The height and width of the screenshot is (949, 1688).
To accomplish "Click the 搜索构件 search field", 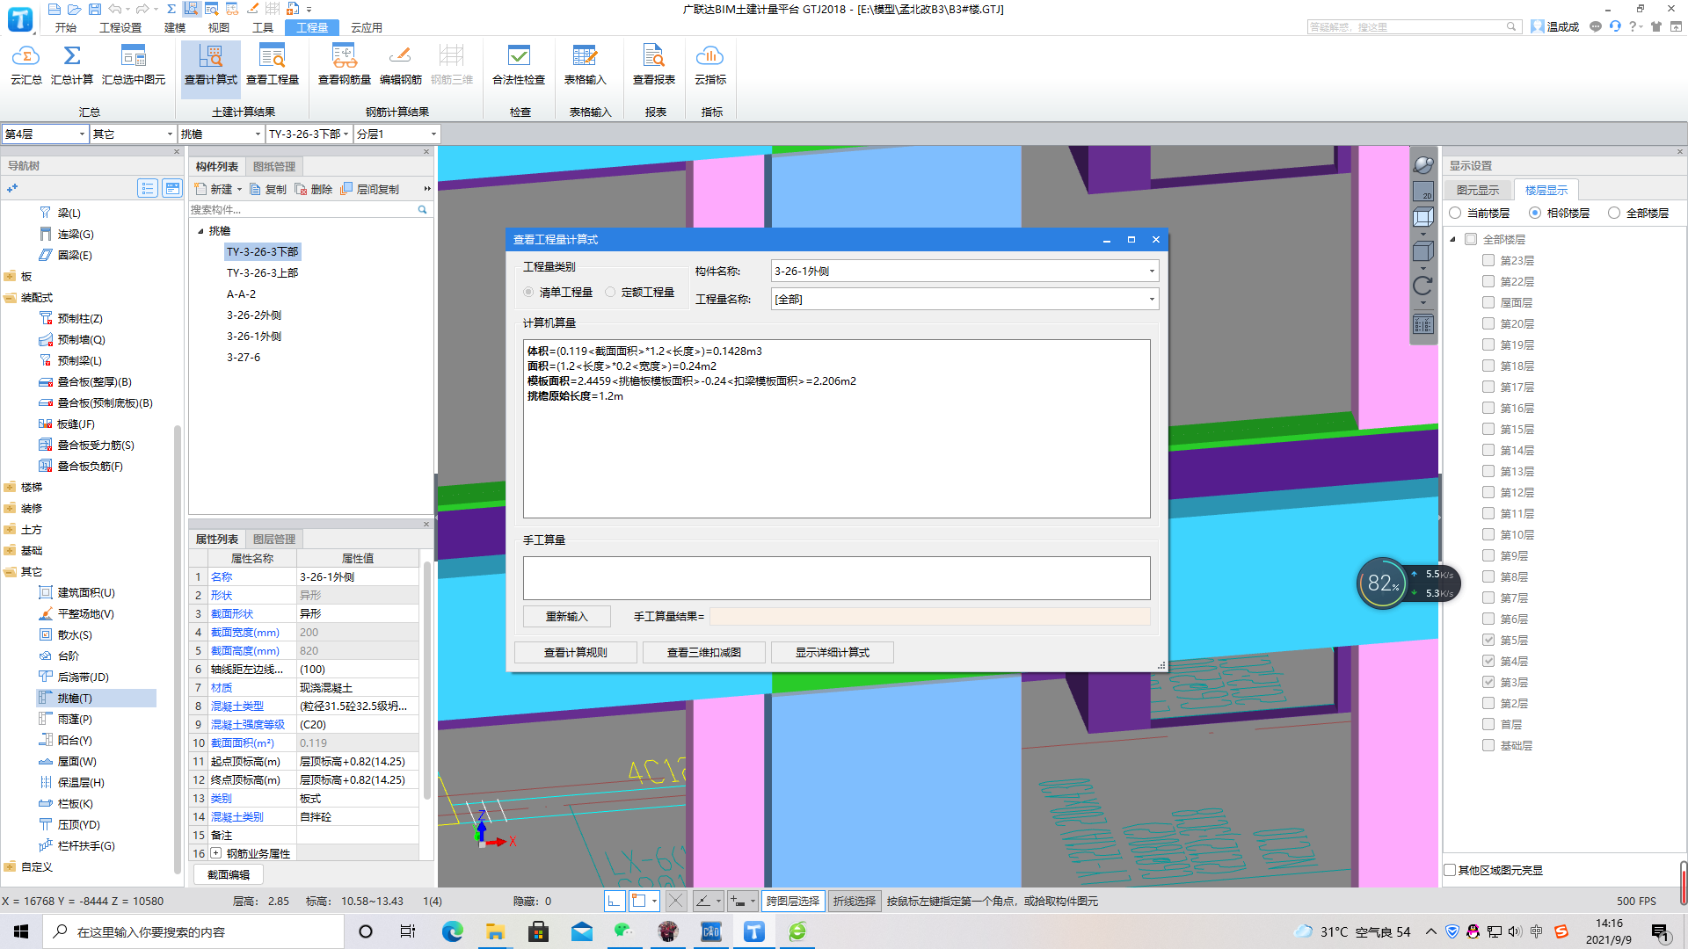I will pos(303,210).
